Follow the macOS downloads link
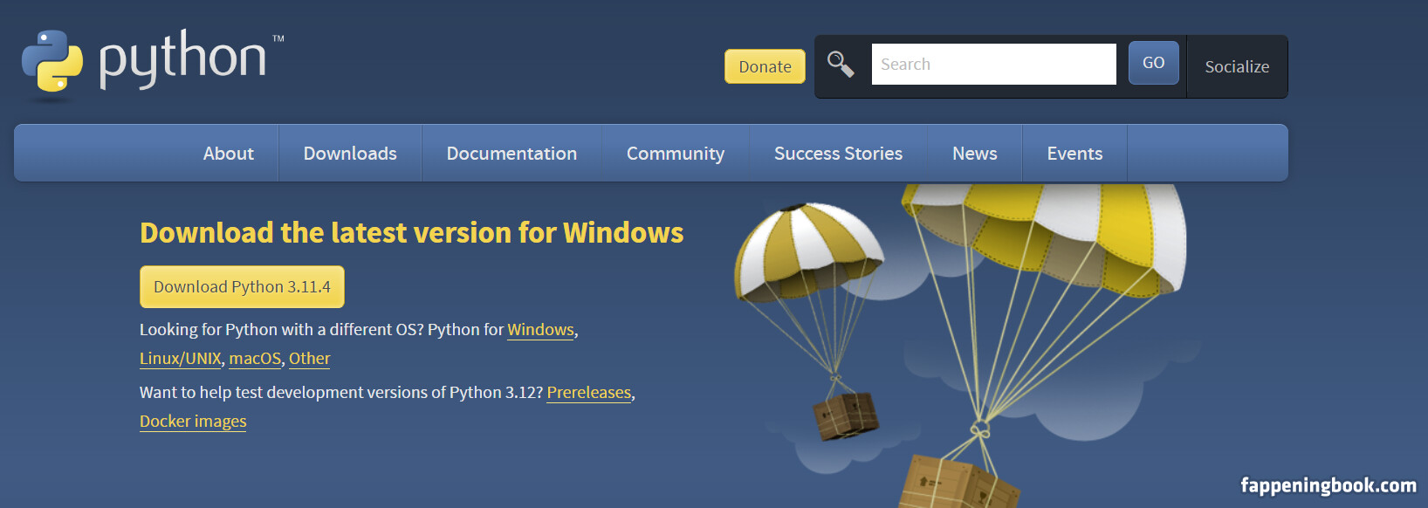This screenshot has width=1428, height=508. [255, 359]
